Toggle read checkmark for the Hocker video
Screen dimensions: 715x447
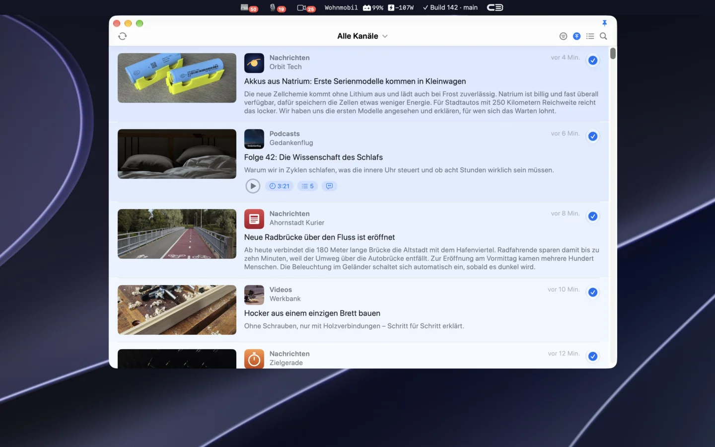(593, 292)
